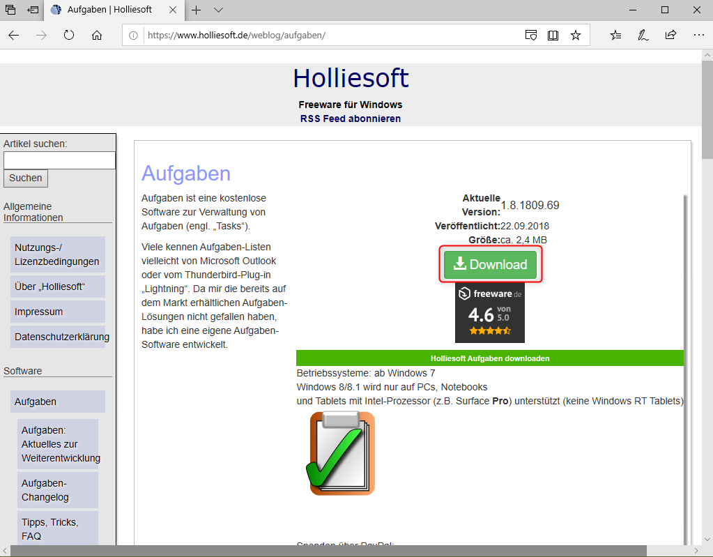The height and width of the screenshot is (557, 713).
Task: Go to browser Home page icon
Action: pos(97,35)
